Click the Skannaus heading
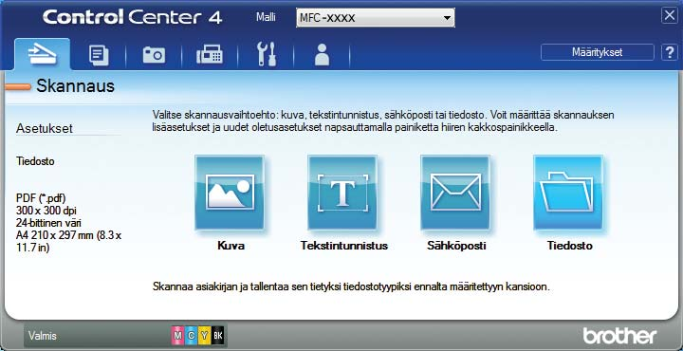This screenshot has height=351, width=683. tap(75, 86)
